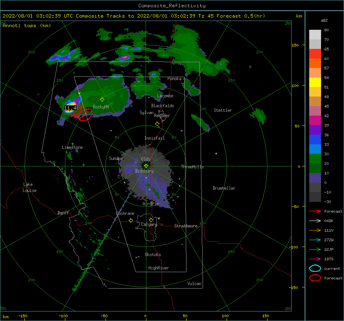The width and height of the screenshot is (344, 321).
Task: Click the cyan 27ZW arrow legend icon
Action: point(315,240)
